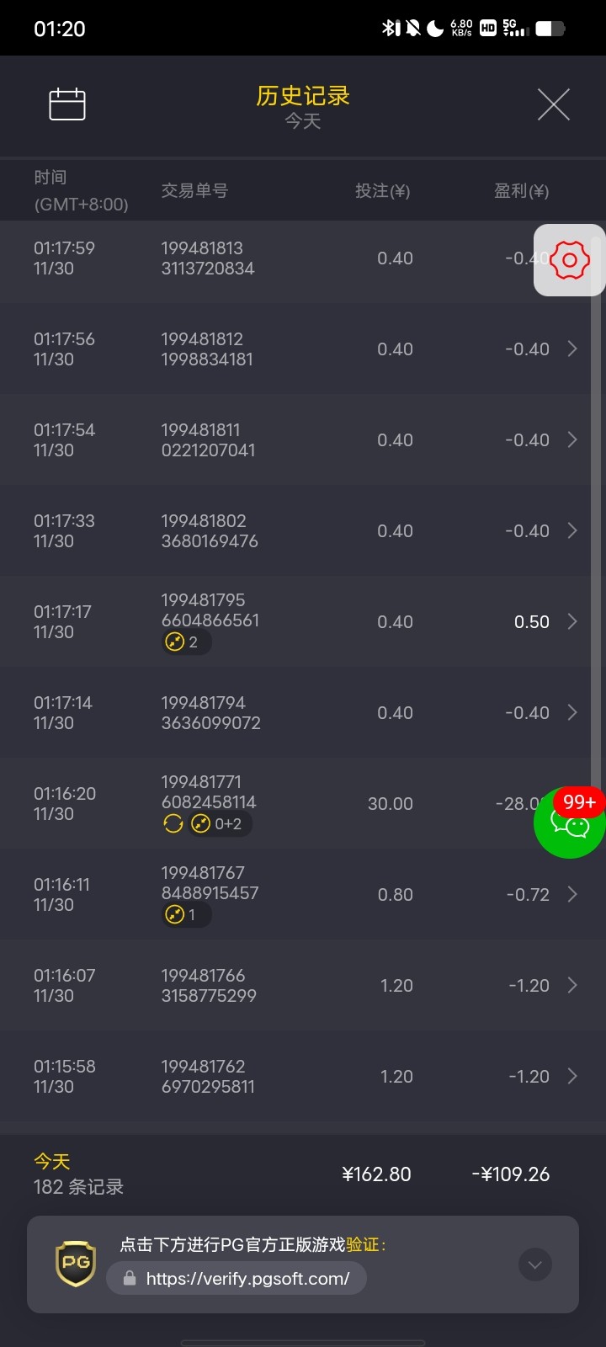Click the free-spin badge showing 0+2
The width and height of the screenshot is (606, 1347).
coord(219,824)
